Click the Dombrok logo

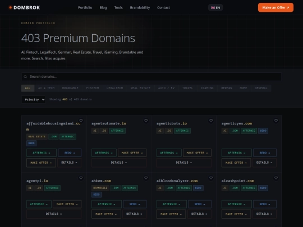coord(25,7)
